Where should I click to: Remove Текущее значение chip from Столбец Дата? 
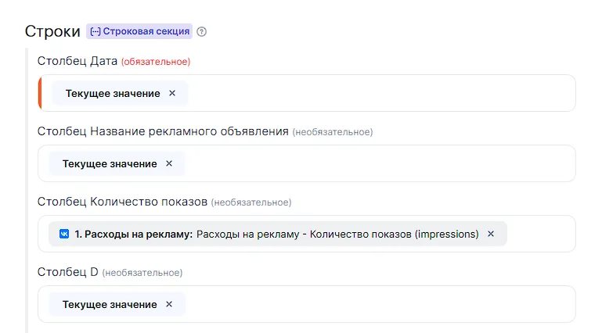(x=172, y=93)
